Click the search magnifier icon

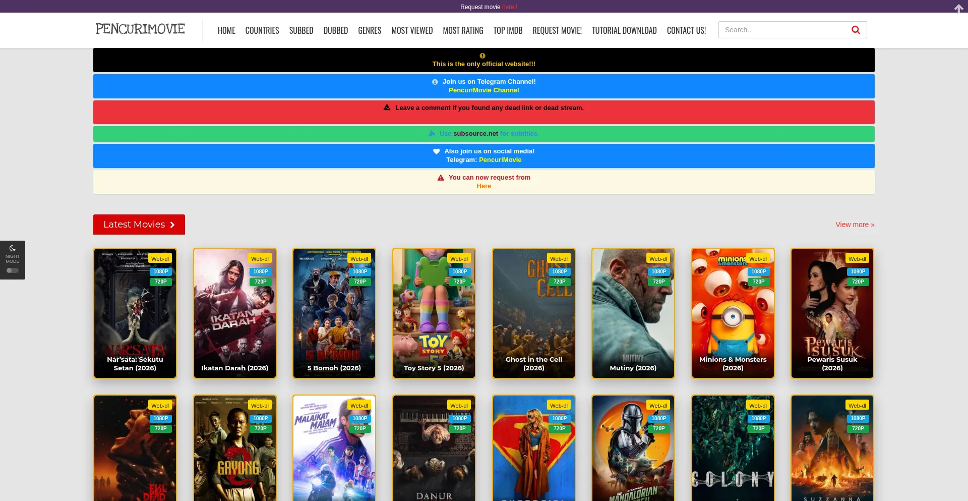point(856,30)
